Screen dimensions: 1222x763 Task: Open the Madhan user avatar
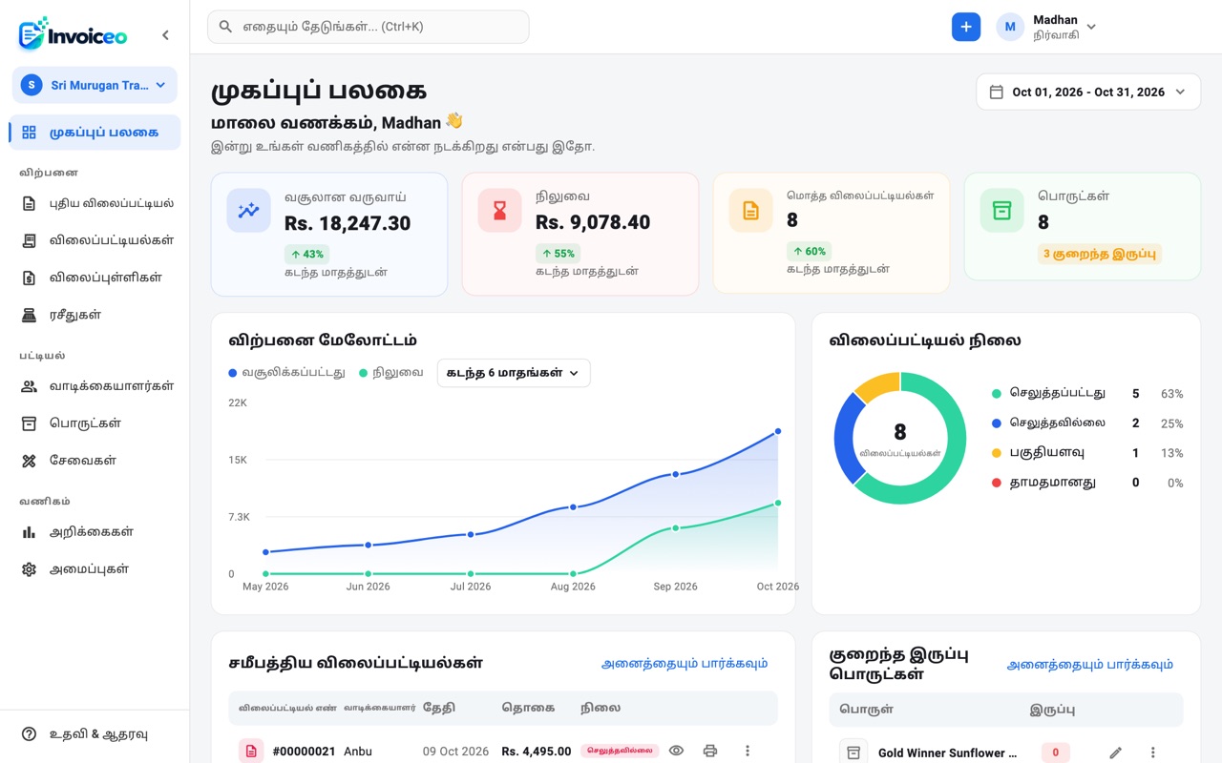click(1010, 27)
